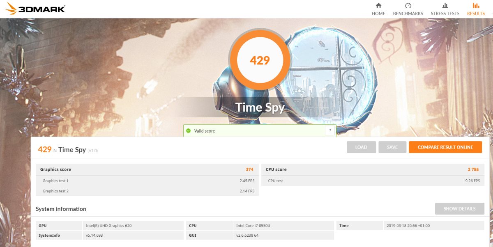The height and width of the screenshot is (247, 493).
Task: Select the Intel Core i7-8550U field
Action: point(283,226)
